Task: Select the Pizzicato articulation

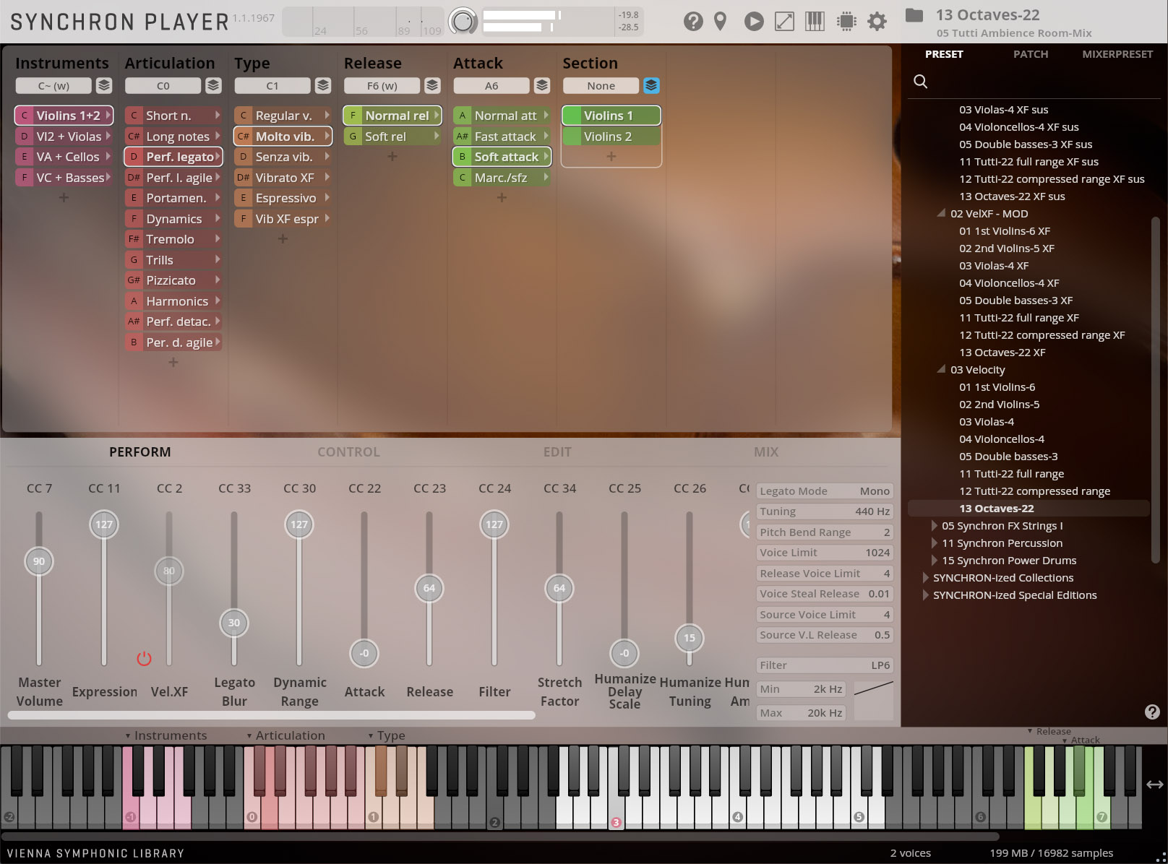Action: coord(173,280)
